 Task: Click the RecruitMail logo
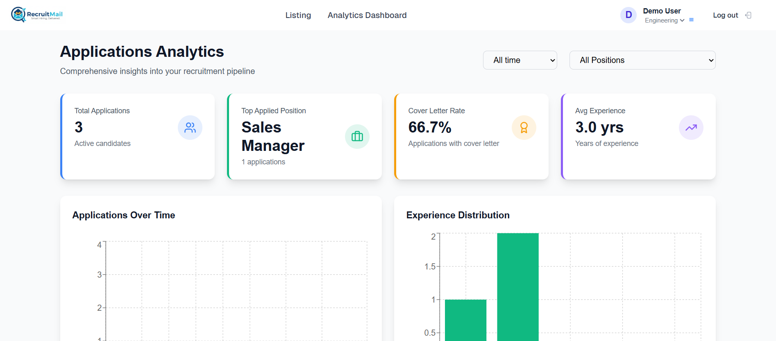click(x=37, y=15)
